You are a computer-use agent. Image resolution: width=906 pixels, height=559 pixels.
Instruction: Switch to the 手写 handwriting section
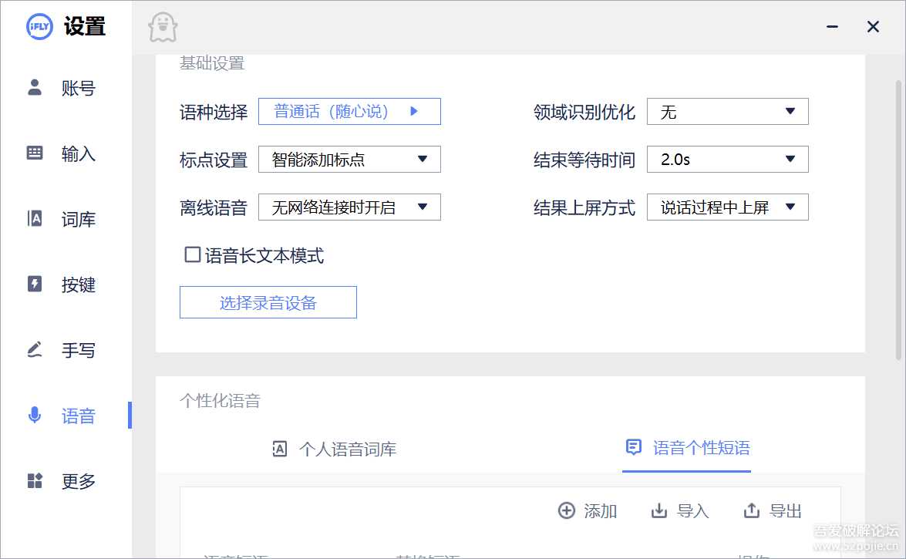pyautogui.click(x=62, y=350)
